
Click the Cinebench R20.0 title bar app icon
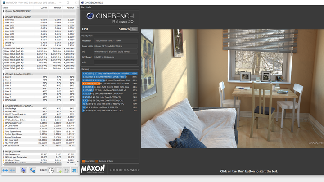82,3
